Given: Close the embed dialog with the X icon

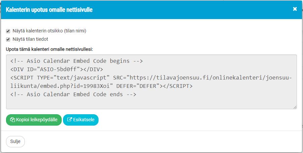Looking at the screenshot, I should 295,9.
